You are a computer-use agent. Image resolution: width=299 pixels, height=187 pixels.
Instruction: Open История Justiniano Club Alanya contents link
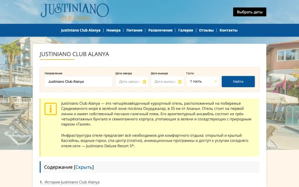[x=72, y=182]
